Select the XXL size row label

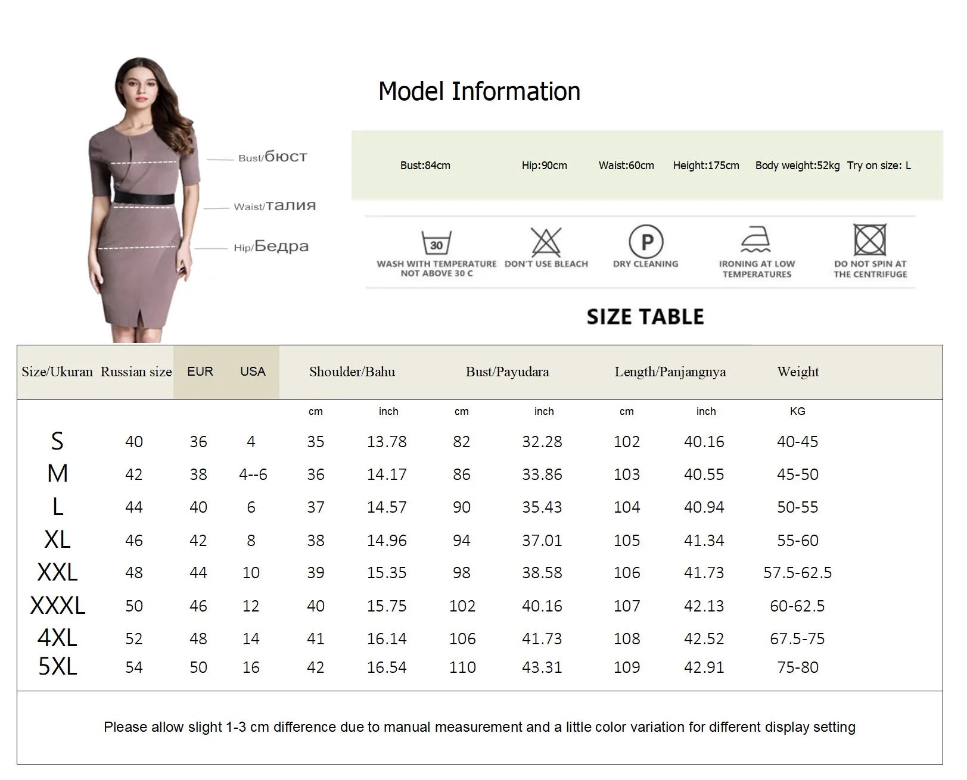57,572
